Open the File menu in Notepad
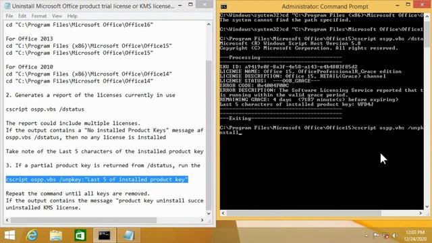Viewport: 432px width, 243px height. click(x=9, y=16)
